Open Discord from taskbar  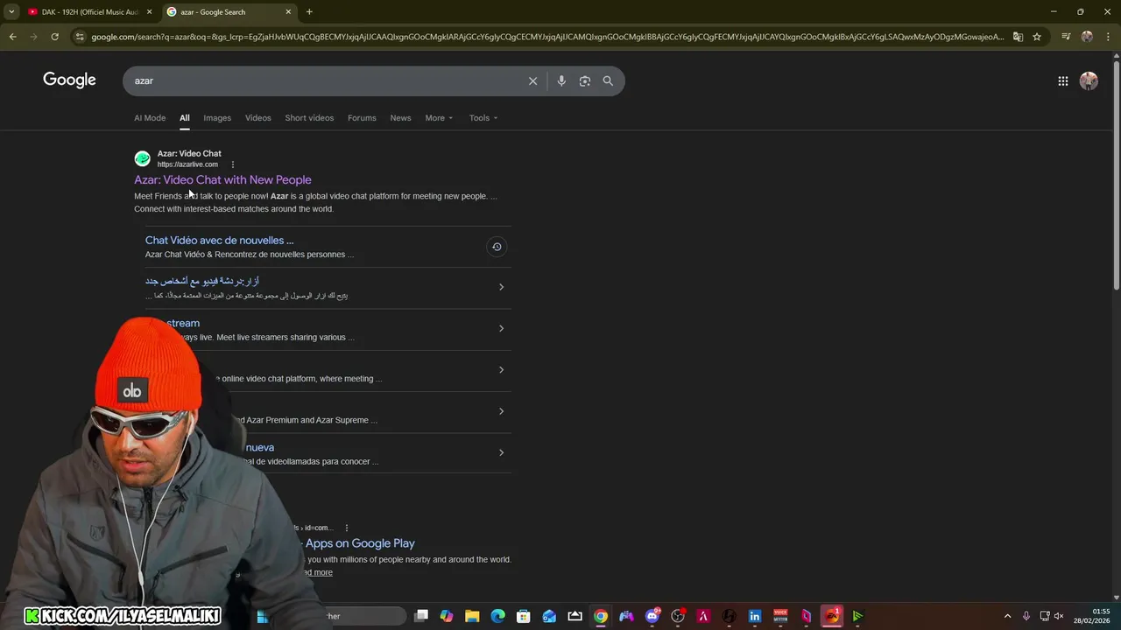point(652,616)
